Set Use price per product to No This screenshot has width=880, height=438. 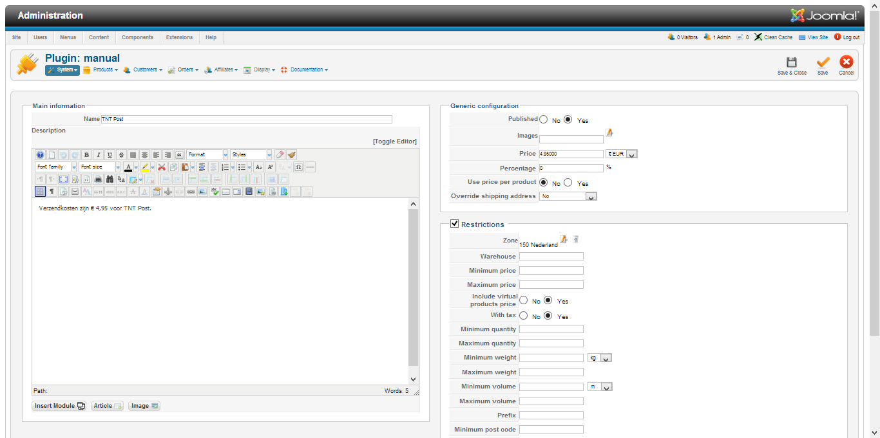point(544,183)
